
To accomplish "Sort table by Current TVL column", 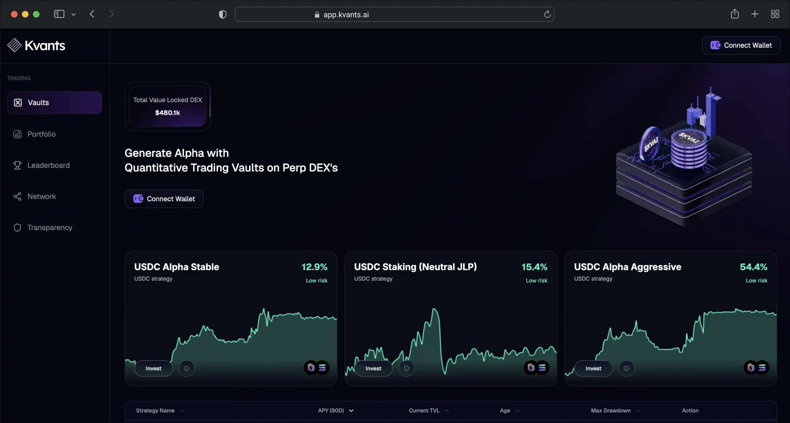I will tap(429, 411).
